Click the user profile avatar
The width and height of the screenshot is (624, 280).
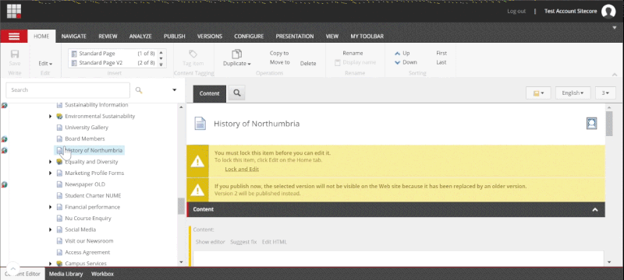(608, 11)
